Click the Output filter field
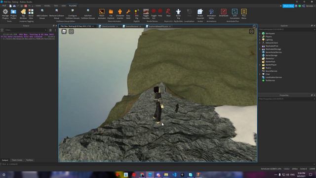Viewport: 316px width, 178px height. (x=26, y=30)
